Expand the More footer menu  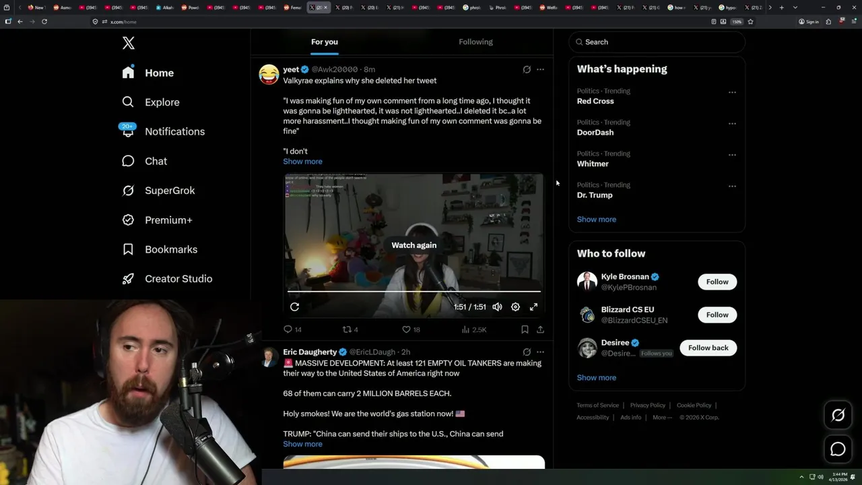tap(661, 418)
